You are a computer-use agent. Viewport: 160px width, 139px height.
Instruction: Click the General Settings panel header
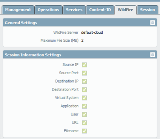(80, 23)
